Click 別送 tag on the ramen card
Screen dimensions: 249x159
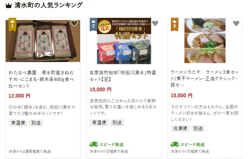[x=198, y=129]
